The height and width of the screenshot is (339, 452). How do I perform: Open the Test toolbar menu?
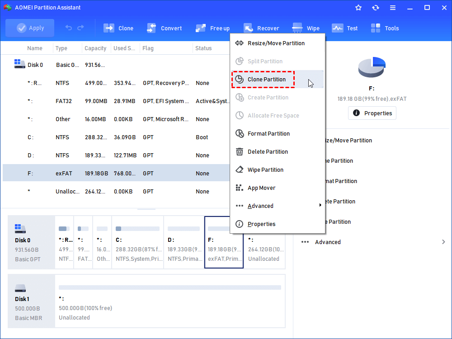click(x=345, y=28)
